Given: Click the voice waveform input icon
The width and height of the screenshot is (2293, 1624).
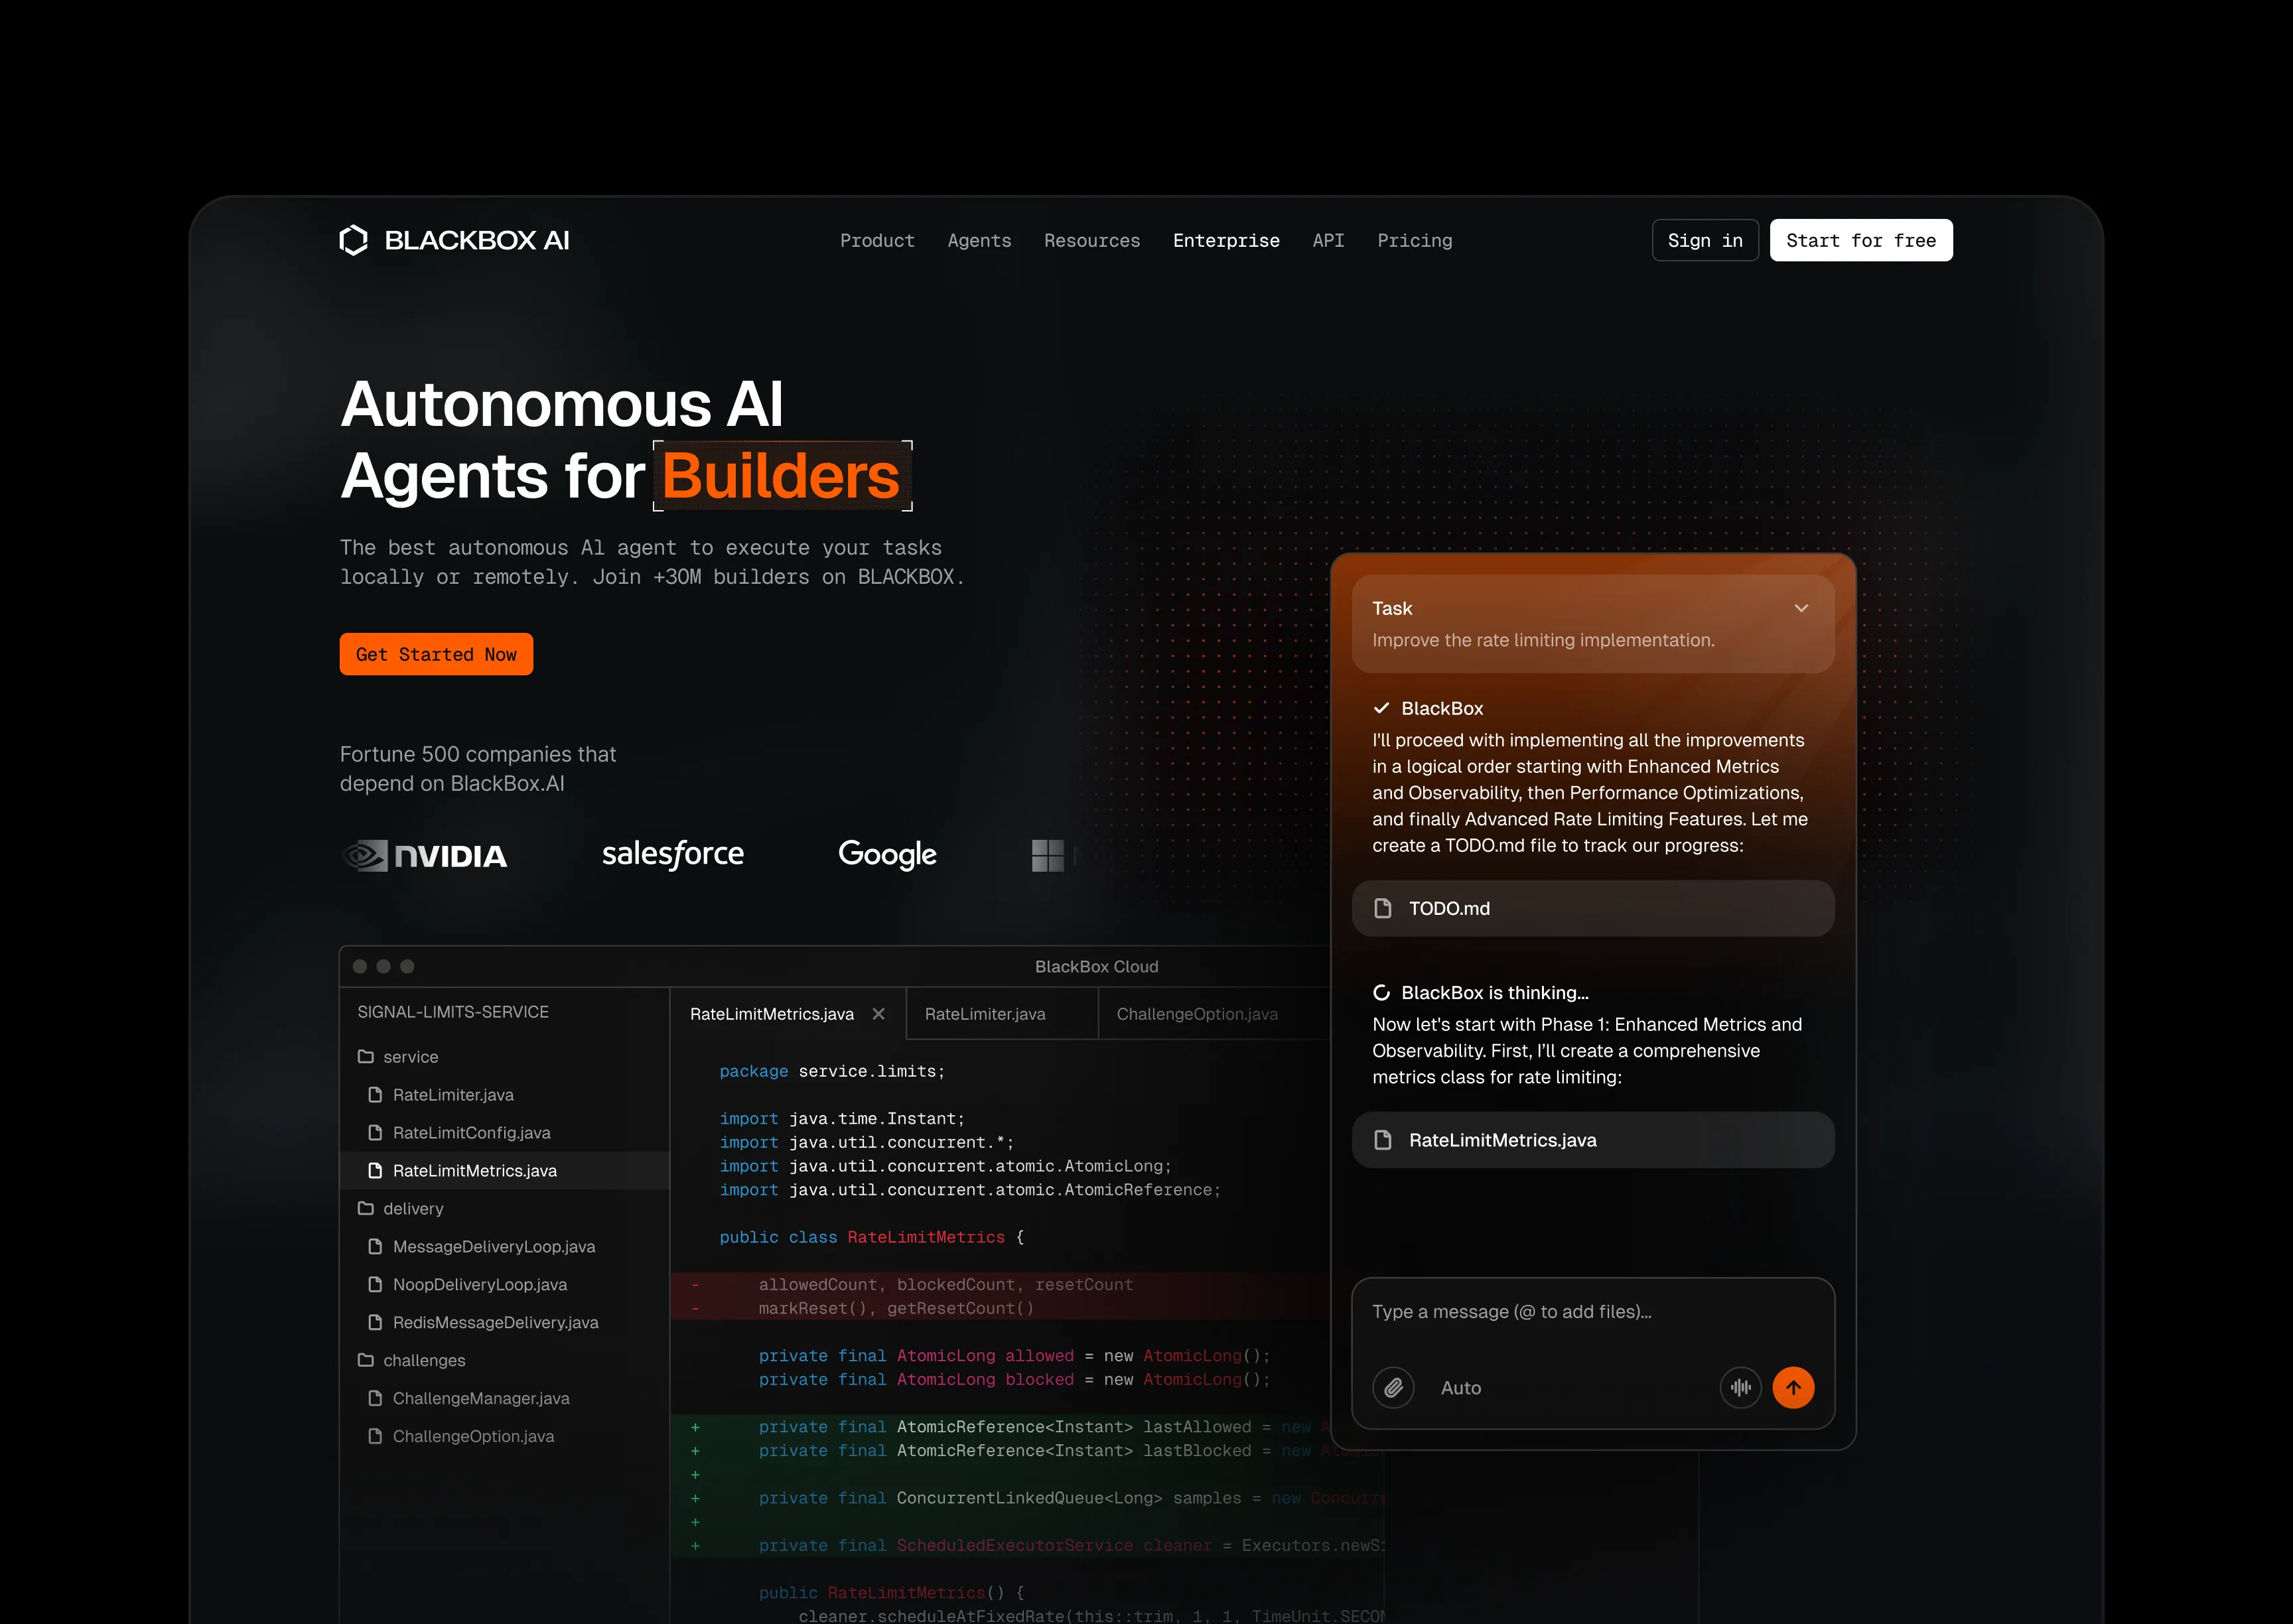Looking at the screenshot, I should tap(1740, 1387).
